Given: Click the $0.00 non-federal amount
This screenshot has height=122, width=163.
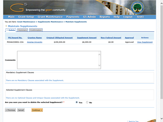Looking at the screenshot, I should pyautogui.click(x=111, y=42).
